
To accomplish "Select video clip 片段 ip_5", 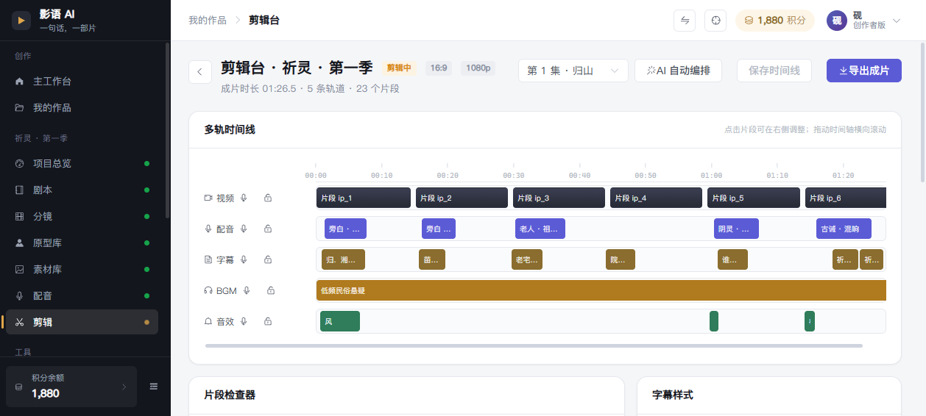I will [x=754, y=198].
